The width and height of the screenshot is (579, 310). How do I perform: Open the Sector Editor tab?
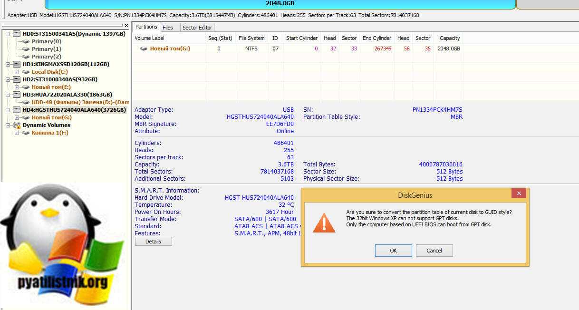tap(198, 28)
